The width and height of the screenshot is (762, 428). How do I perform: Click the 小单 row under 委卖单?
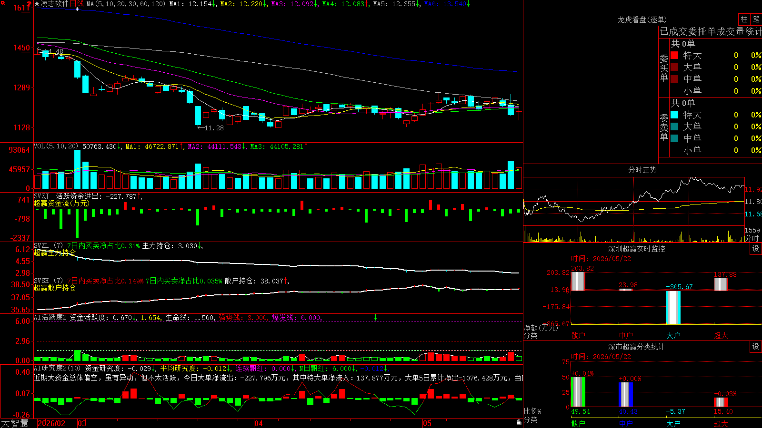tap(716, 150)
